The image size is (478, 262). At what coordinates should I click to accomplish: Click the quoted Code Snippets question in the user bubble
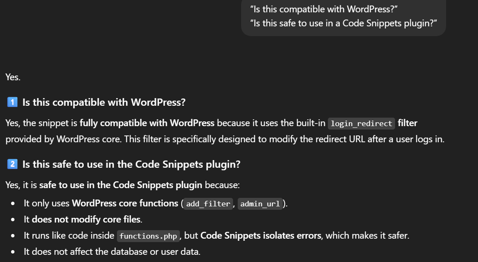(x=344, y=23)
